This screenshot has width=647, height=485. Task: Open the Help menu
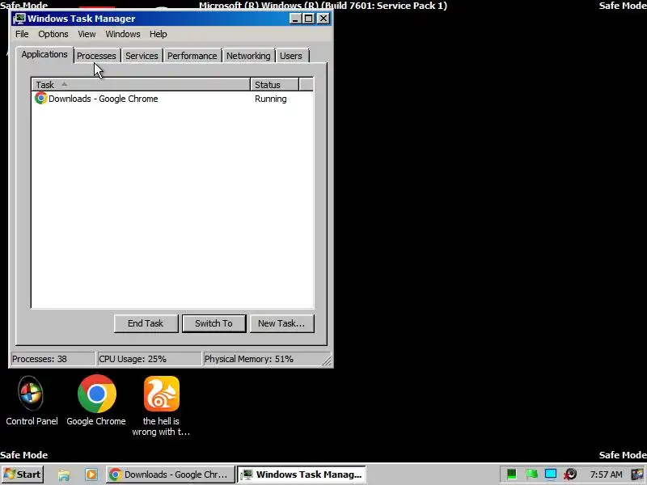pyautogui.click(x=158, y=34)
